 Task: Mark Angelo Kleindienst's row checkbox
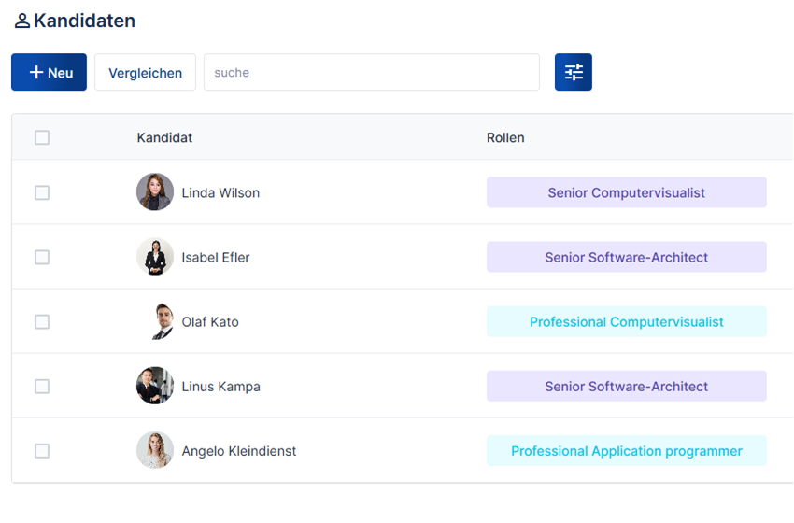[x=42, y=450]
